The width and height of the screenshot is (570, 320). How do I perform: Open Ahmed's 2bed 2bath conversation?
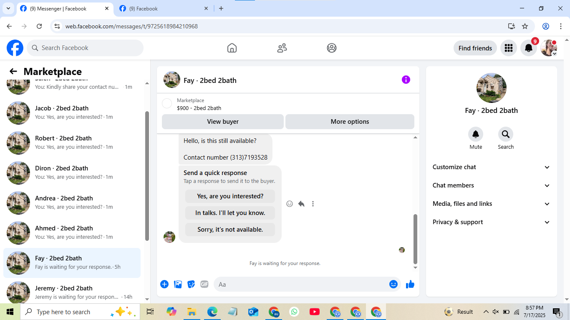click(x=72, y=233)
